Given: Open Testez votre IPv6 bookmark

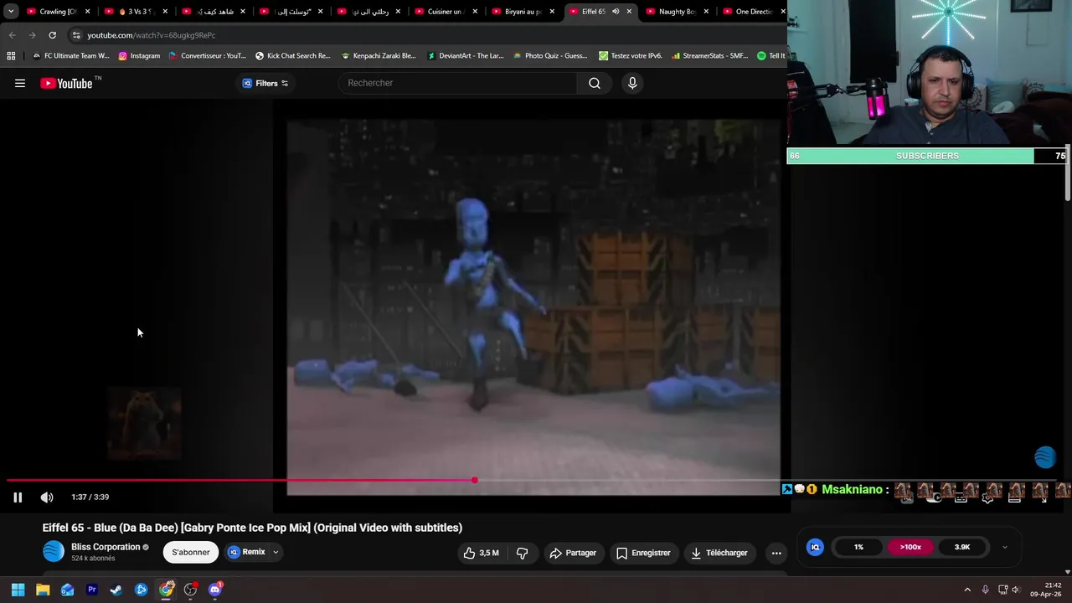Looking at the screenshot, I should point(630,56).
